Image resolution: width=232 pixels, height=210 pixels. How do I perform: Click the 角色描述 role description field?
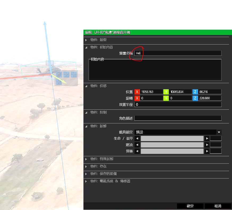click(x=178, y=118)
